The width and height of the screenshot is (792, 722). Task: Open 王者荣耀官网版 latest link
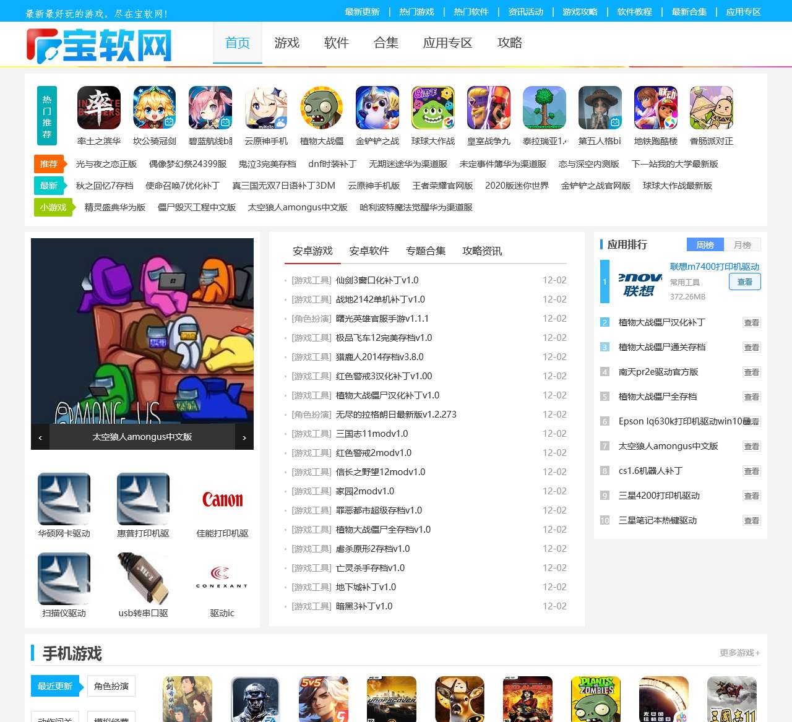point(442,186)
